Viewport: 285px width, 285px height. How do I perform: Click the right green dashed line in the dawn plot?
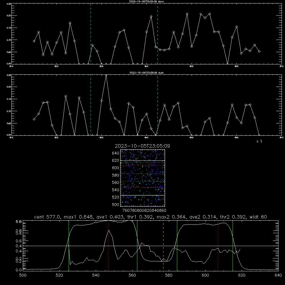pos(157,34)
